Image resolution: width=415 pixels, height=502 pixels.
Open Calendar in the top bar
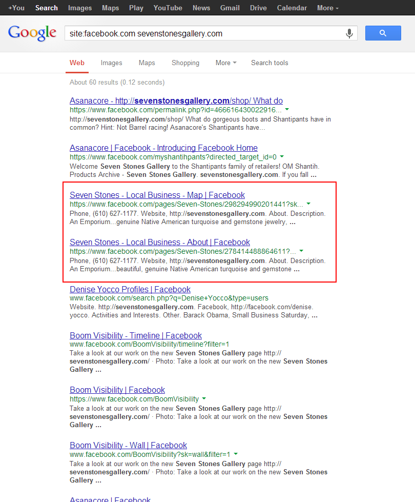pos(292,8)
